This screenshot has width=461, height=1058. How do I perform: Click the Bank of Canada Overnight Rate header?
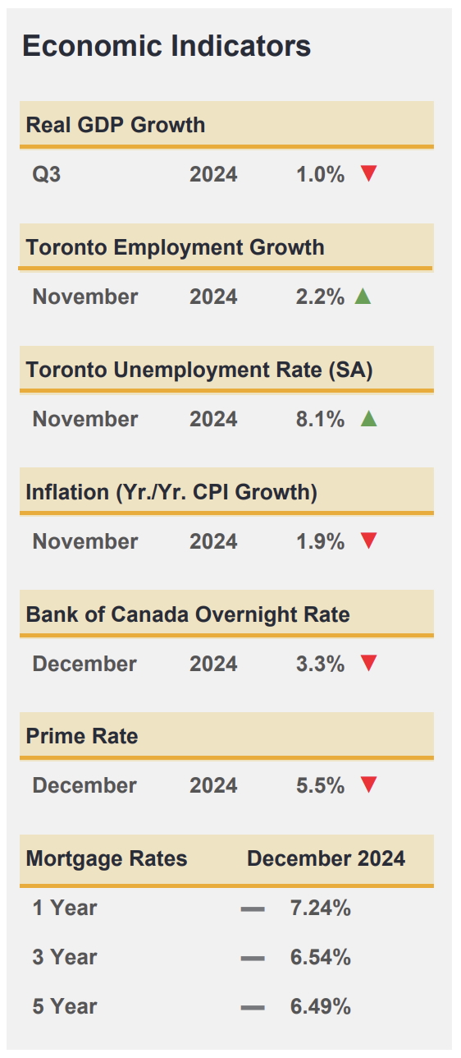click(226, 614)
